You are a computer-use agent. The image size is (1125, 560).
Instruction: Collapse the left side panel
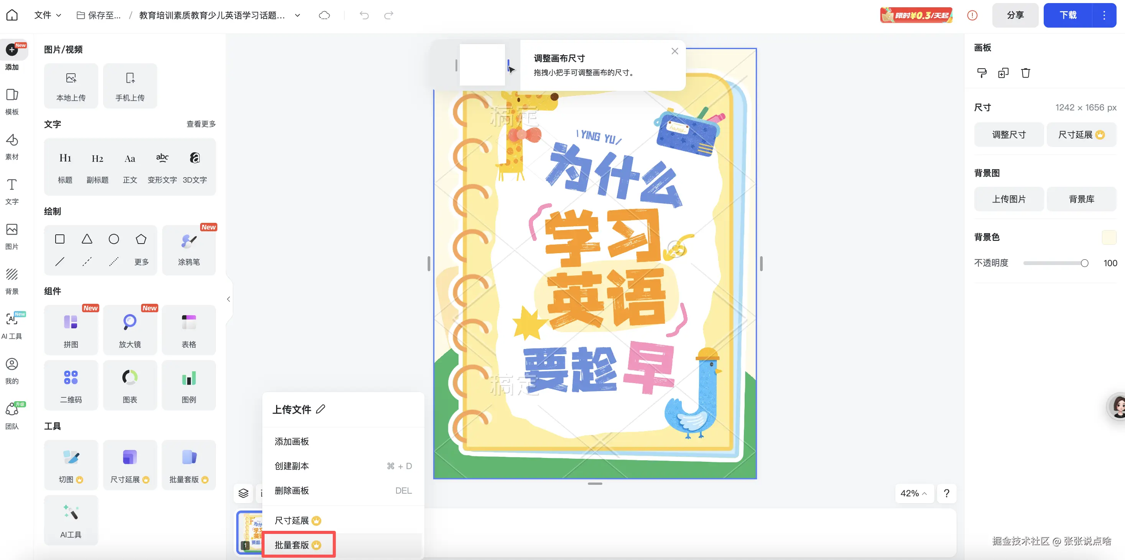click(x=229, y=299)
